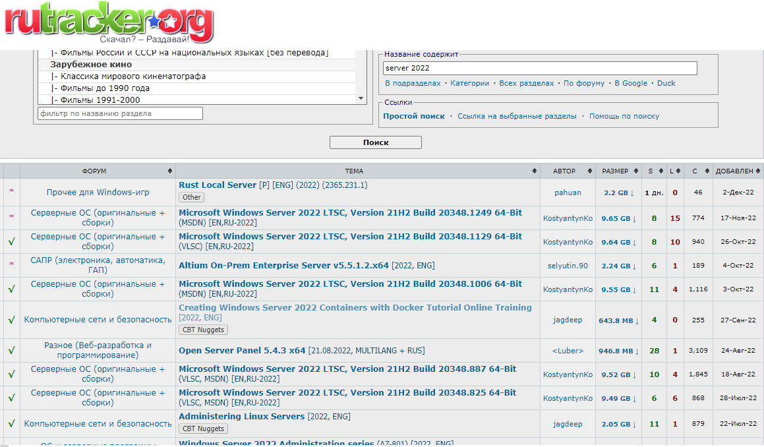This screenshot has width=764, height=447.
Task: Click the status asterisk on Altium On-Prem row
Action: [12, 265]
